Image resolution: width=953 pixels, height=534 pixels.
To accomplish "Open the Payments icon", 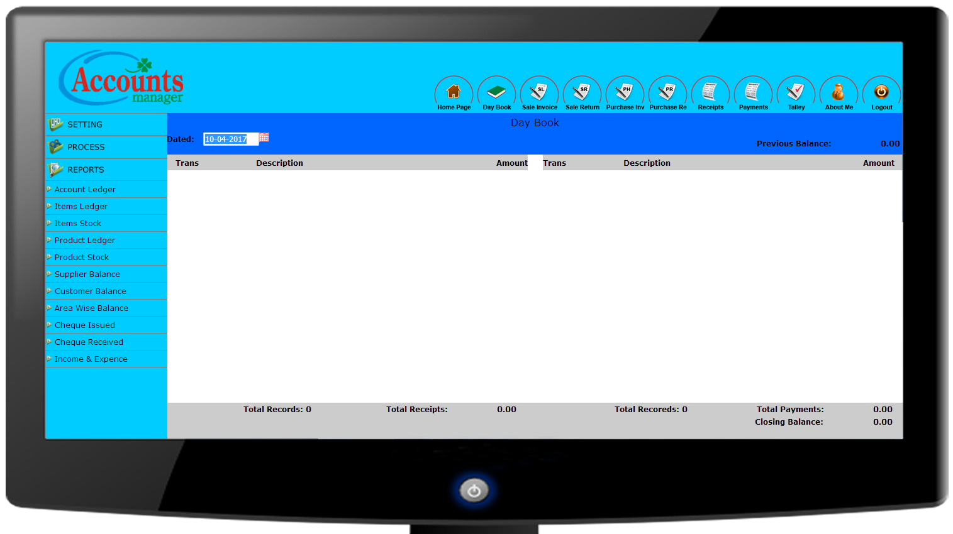I will tap(753, 93).
